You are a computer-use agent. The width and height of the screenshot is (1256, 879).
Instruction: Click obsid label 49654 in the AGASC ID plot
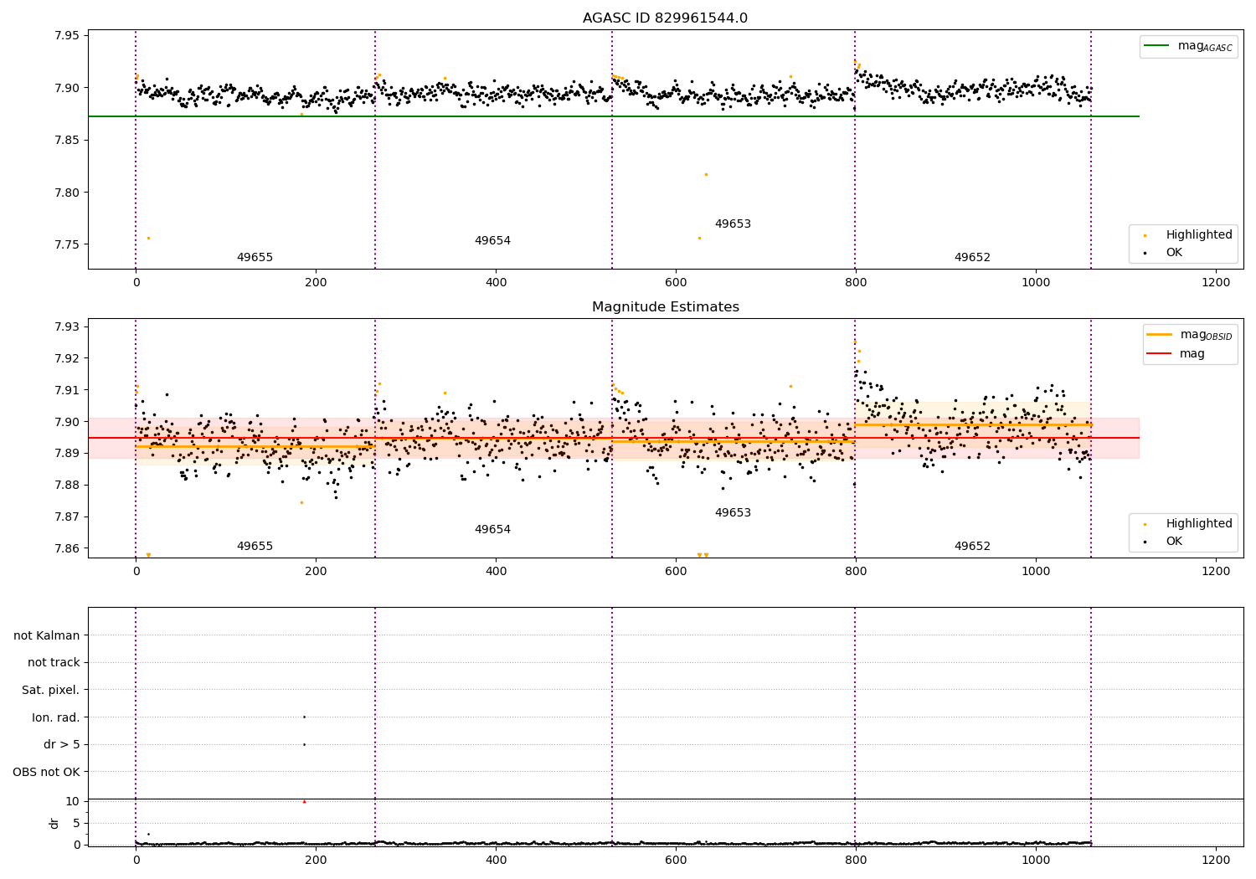point(492,241)
